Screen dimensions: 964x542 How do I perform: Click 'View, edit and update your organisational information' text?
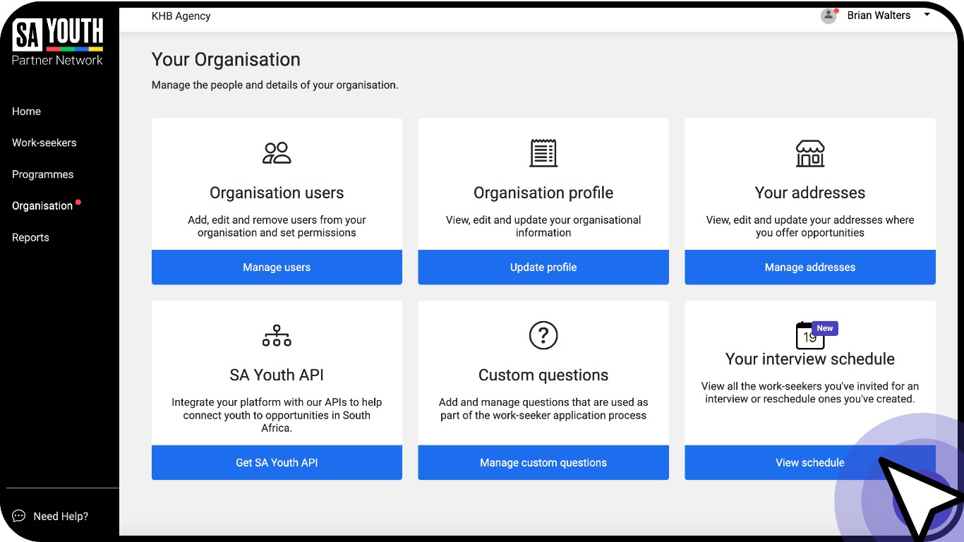pos(543,226)
